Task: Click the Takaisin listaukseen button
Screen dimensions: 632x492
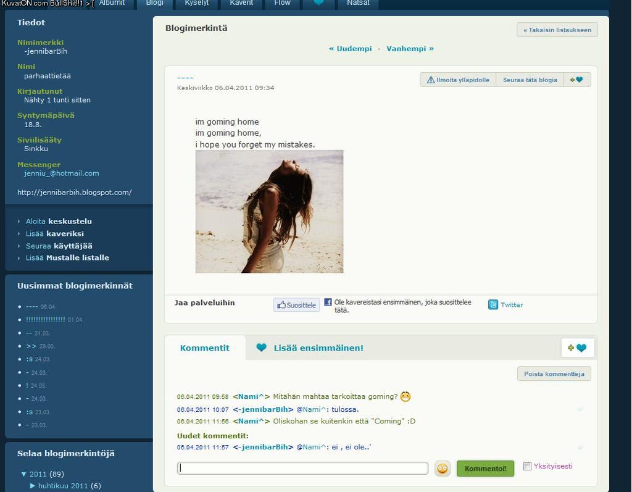Action: click(557, 30)
